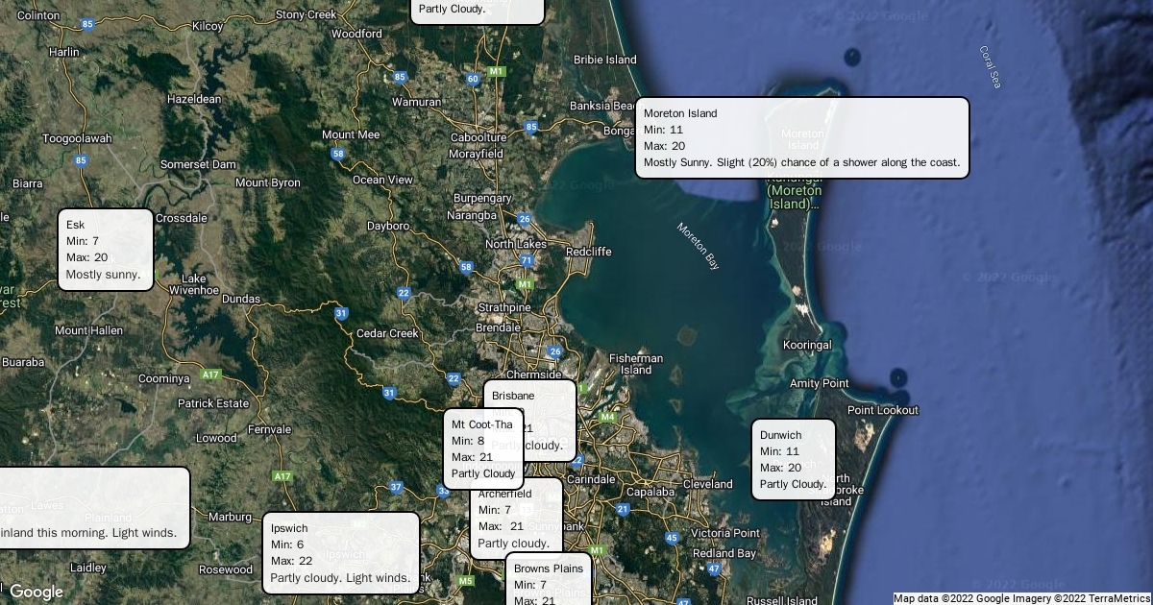The image size is (1153, 605).
Task: Click the route 47 shield near Redland Bay
Action: (714, 569)
